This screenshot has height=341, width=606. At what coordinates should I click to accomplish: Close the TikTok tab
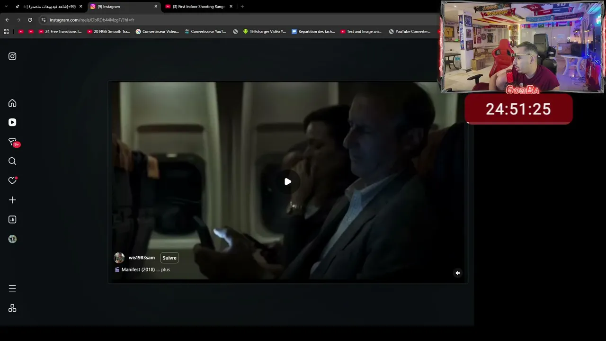tap(80, 7)
